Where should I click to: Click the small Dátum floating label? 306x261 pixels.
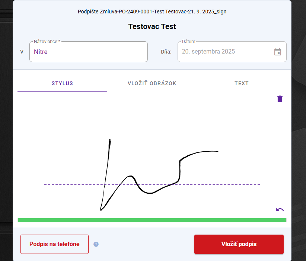tap(188, 42)
